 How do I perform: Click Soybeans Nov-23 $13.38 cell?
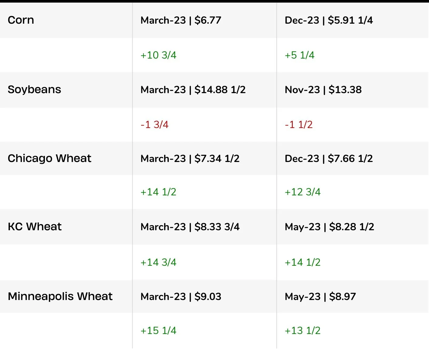323,90
